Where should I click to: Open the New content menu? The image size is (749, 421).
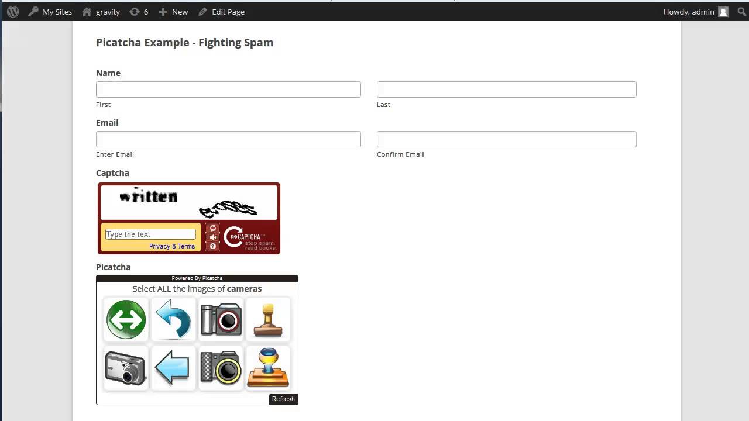173,12
